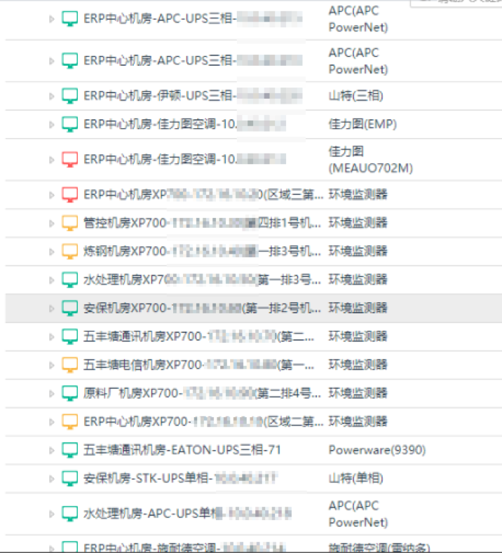
Task: Select device name 管控机房XP700
Action: (x=202, y=223)
